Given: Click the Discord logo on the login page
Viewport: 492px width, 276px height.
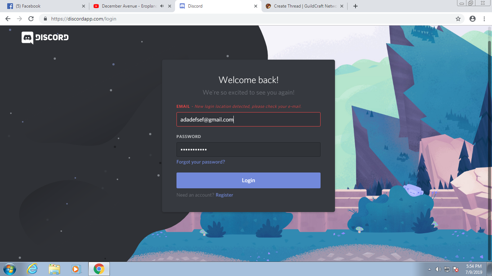Looking at the screenshot, I should 45,38.
